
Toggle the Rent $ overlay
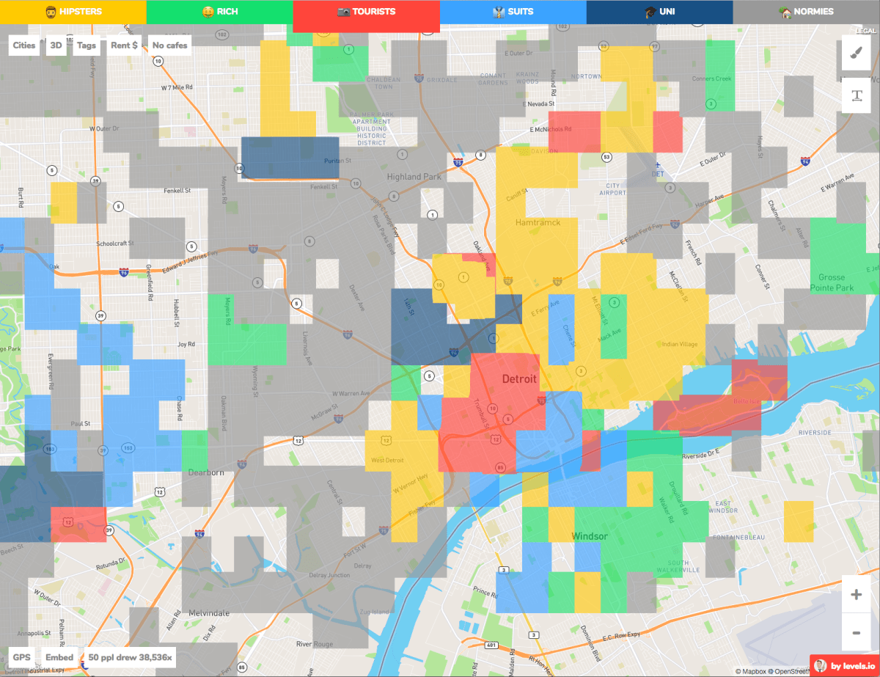pos(124,45)
